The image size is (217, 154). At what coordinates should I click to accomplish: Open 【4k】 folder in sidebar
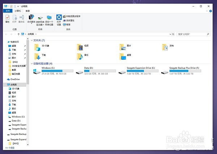[13, 62]
